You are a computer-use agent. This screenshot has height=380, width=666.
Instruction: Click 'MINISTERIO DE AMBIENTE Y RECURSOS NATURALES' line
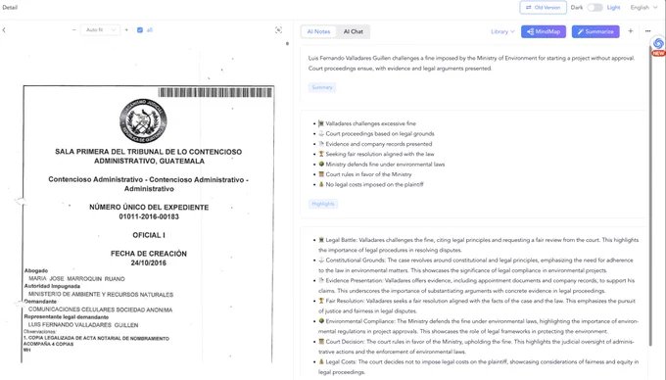[x=101, y=294]
